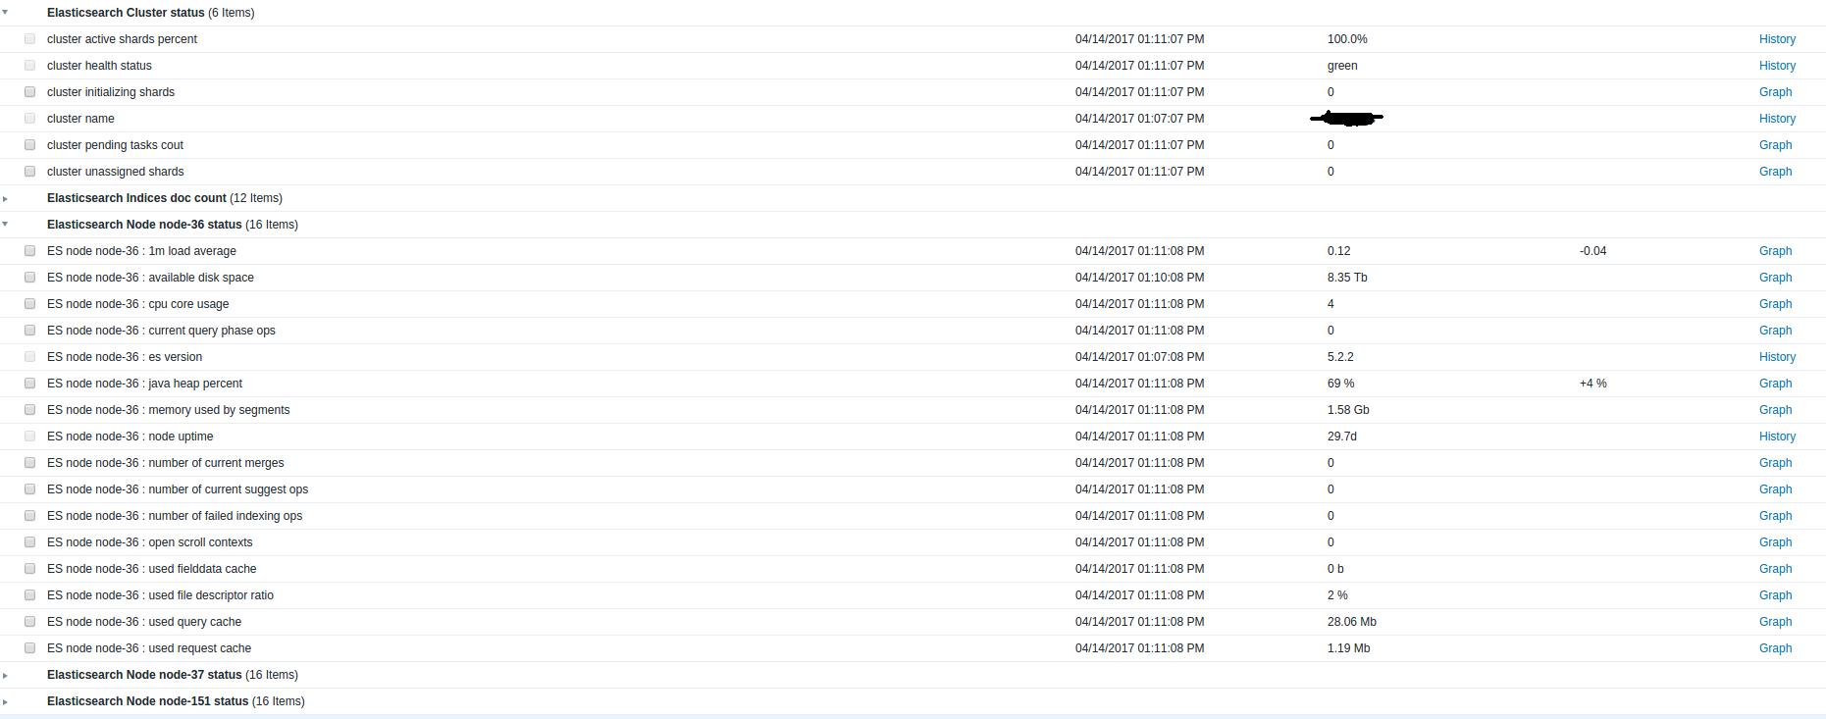The height and width of the screenshot is (719, 1826).
Task: Open Graph for node-36 failed indexing ops
Action: [x=1775, y=516]
